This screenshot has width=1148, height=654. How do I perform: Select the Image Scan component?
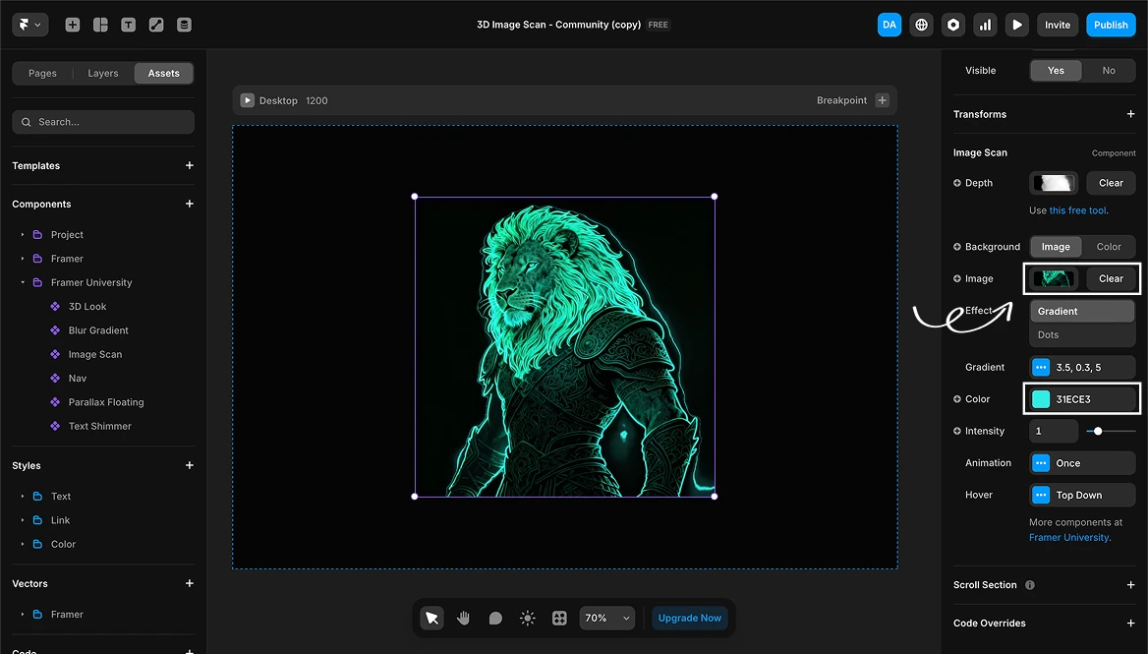click(95, 354)
